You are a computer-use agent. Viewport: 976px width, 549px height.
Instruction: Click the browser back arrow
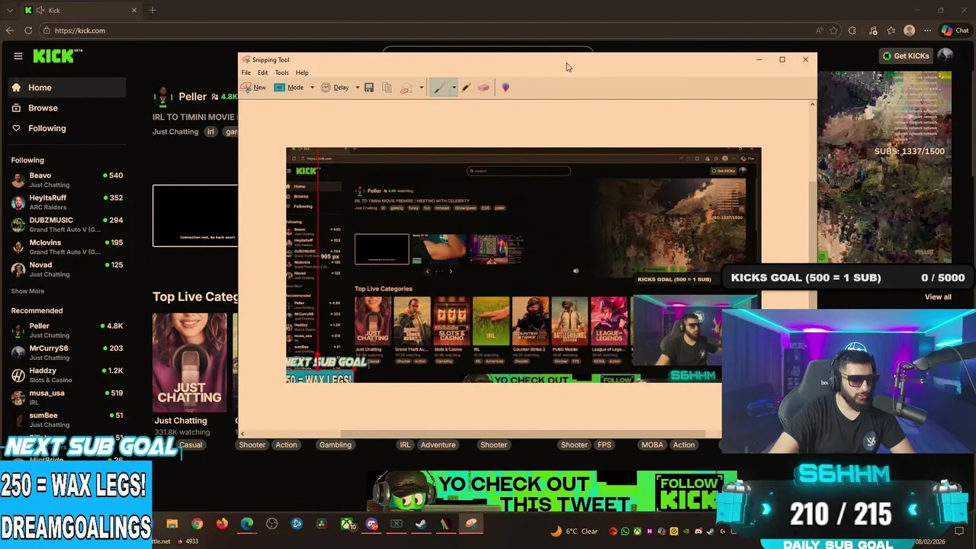(9, 30)
